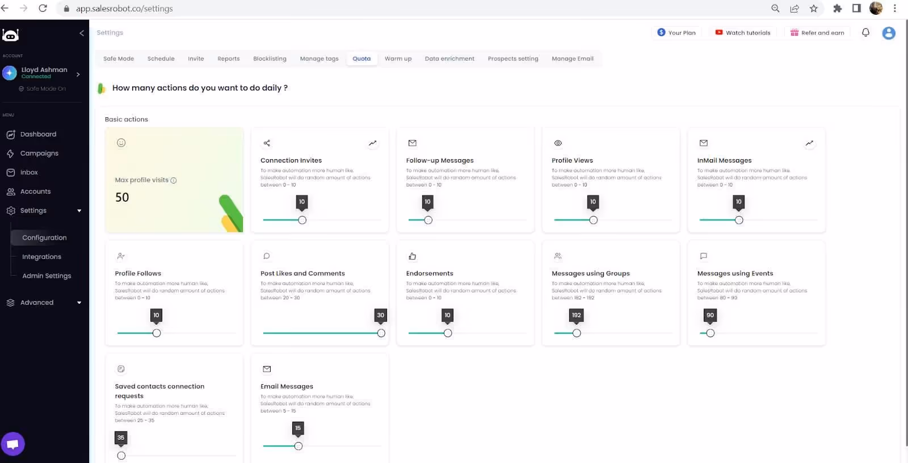The height and width of the screenshot is (463, 908).
Task: Click the trend chart icon on Connection Invites
Action: click(372, 143)
